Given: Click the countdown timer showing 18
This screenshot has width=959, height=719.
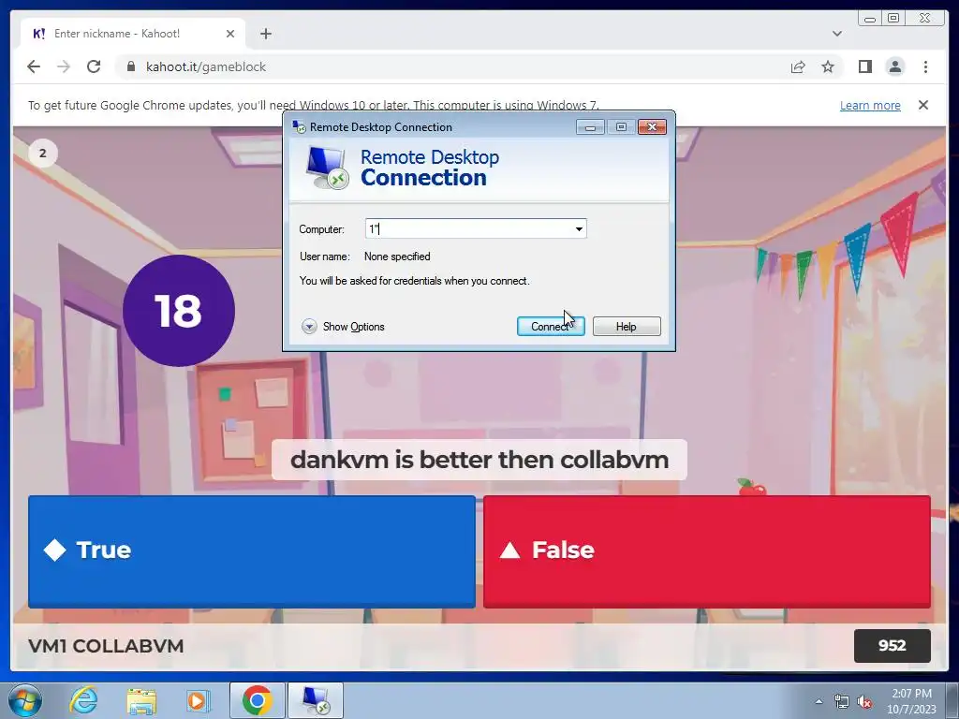Looking at the screenshot, I should click(x=179, y=311).
